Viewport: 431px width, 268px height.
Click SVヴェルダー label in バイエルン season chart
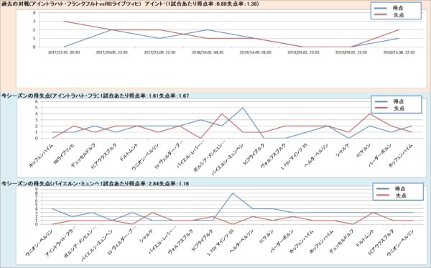click(x=122, y=241)
